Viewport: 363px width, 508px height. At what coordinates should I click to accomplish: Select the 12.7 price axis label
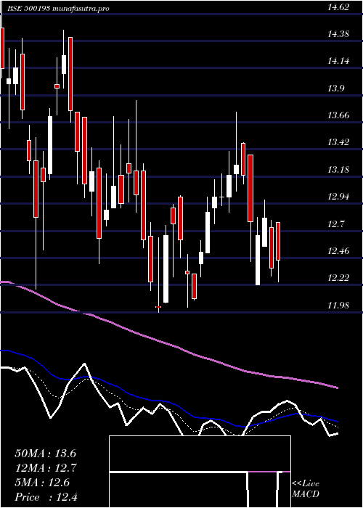click(x=336, y=224)
